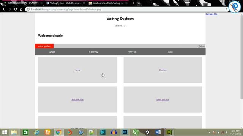This screenshot has width=243, height=136.
Task: Click the Latest Update red label
Action: (44, 46)
